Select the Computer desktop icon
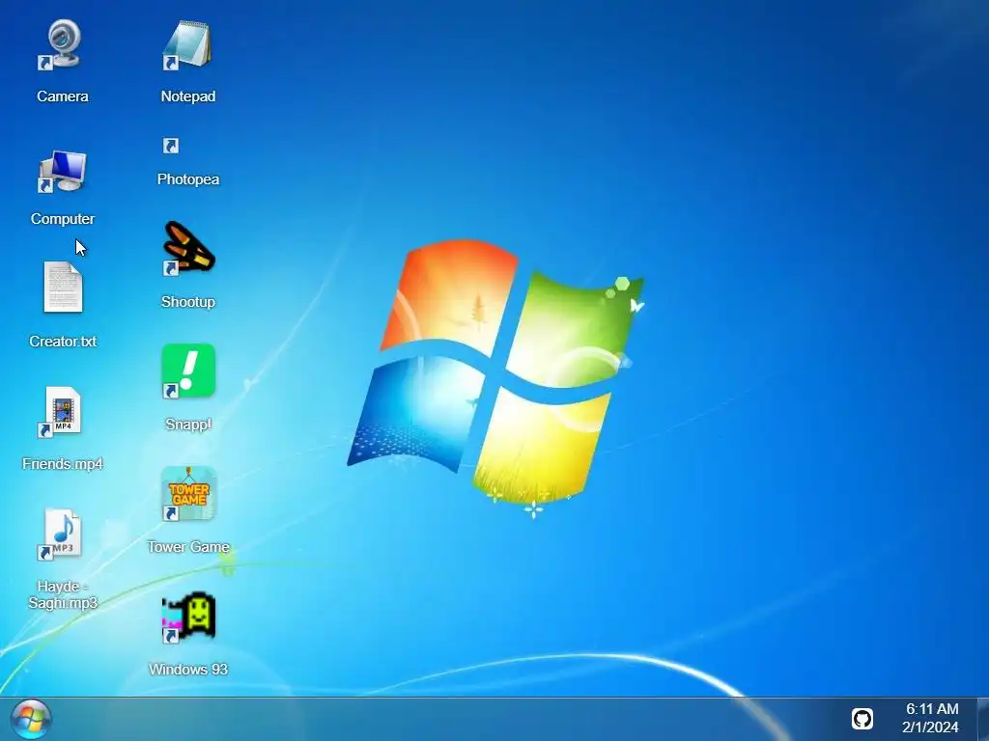This screenshot has height=741, width=989. (x=61, y=172)
